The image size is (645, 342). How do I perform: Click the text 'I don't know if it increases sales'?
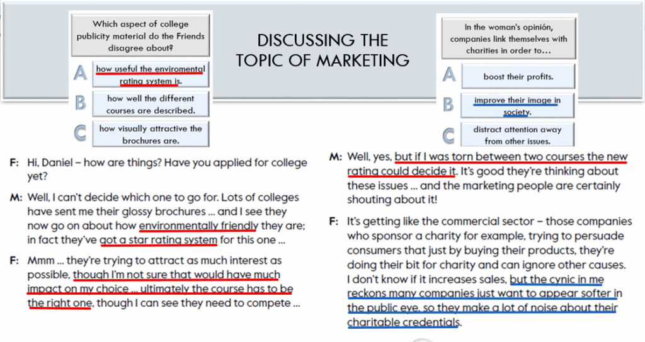point(426,280)
